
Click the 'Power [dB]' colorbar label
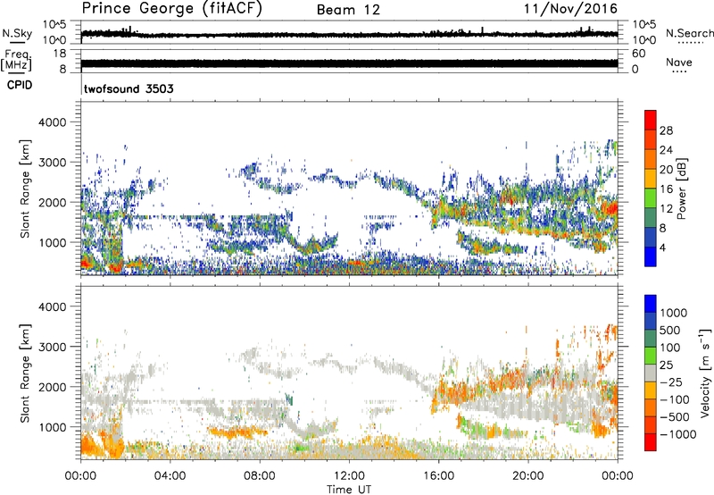click(681, 189)
